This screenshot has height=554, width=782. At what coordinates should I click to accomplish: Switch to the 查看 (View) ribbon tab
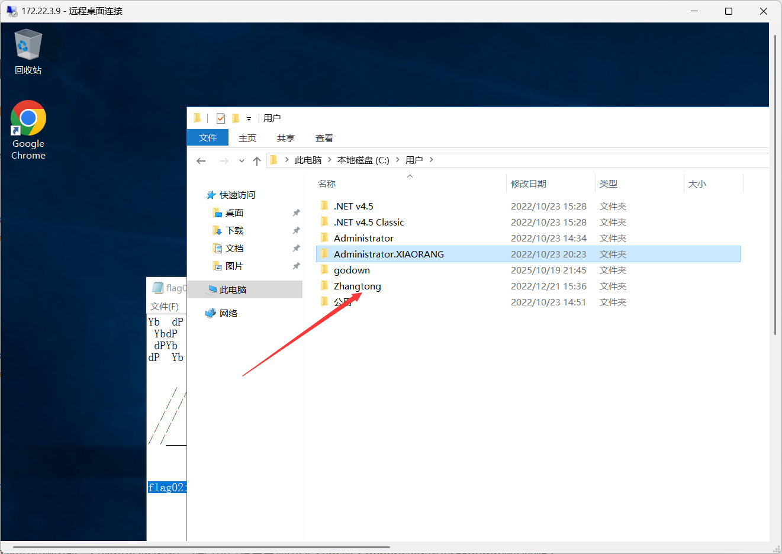324,138
